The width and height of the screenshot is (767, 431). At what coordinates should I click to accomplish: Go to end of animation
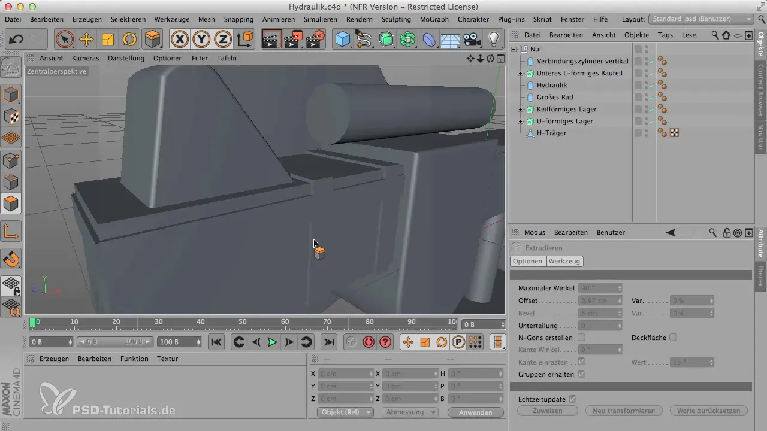click(x=328, y=342)
